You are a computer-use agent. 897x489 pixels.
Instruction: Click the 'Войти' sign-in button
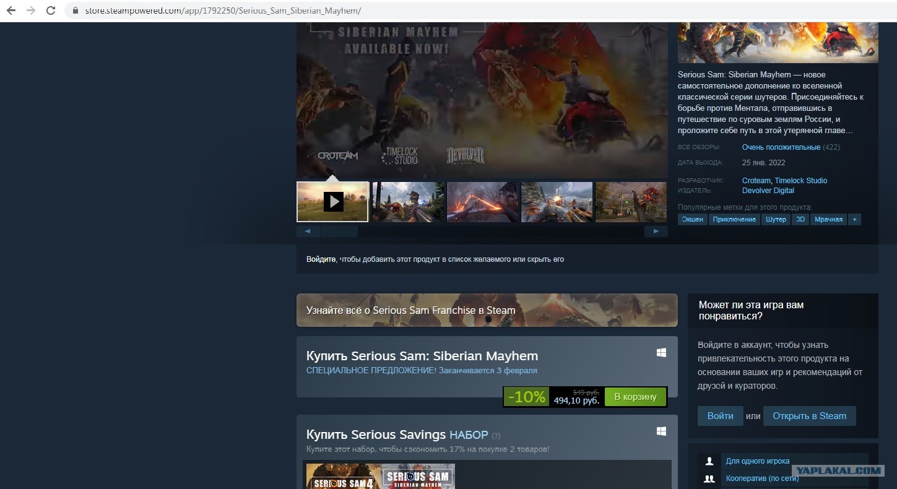[x=721, y=416]
